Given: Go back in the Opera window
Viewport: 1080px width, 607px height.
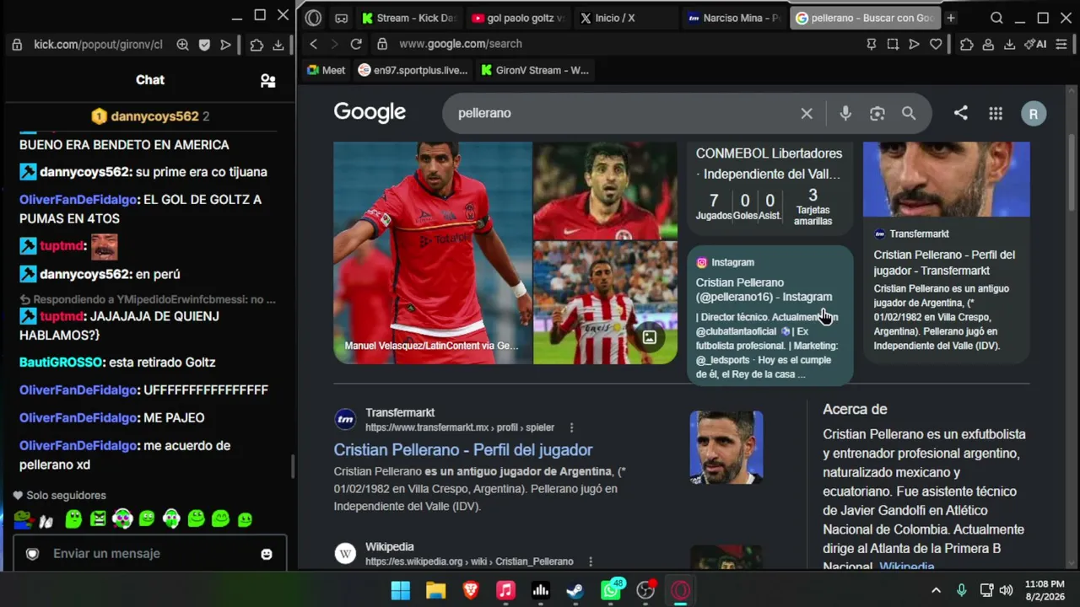Looking at the screenshot, I should [x=314, y=44].
